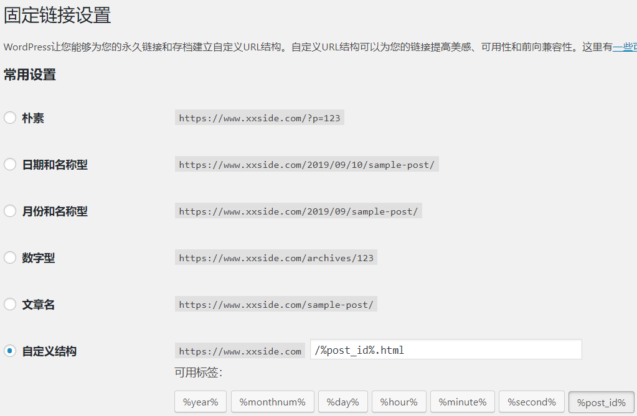Click the custom structure input field

(446, 349)
